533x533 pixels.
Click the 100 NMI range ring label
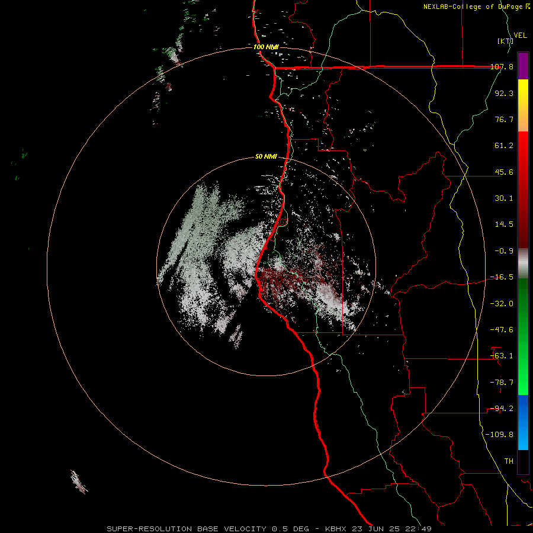266,47
